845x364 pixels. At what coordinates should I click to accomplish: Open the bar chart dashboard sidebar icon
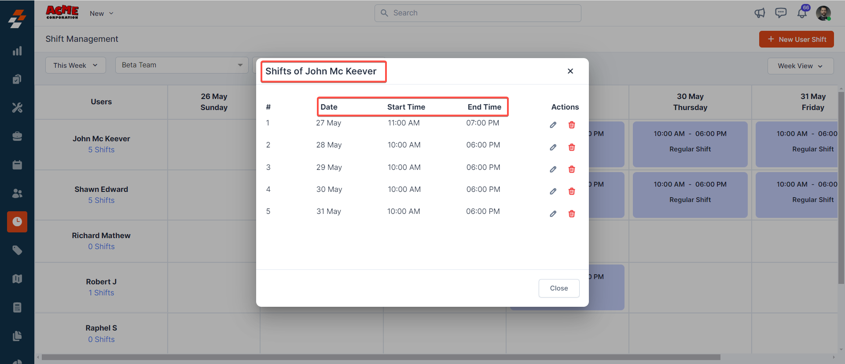tap(17, 51)
